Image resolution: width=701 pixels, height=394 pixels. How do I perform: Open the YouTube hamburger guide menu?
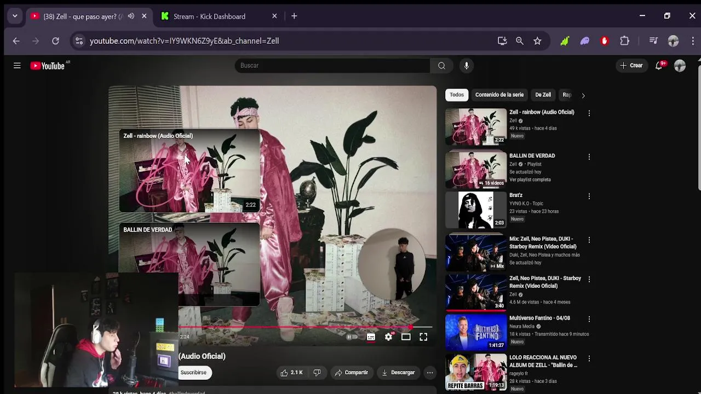(x=17, y=66)
